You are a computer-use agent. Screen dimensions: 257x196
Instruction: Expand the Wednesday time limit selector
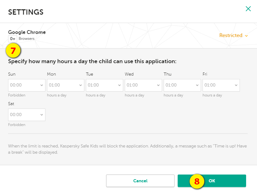[x=143, y=85]
